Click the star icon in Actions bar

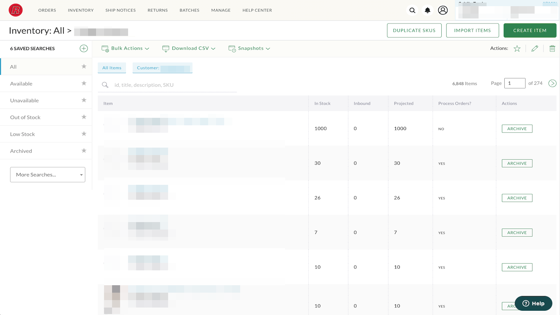coord(517,49)
